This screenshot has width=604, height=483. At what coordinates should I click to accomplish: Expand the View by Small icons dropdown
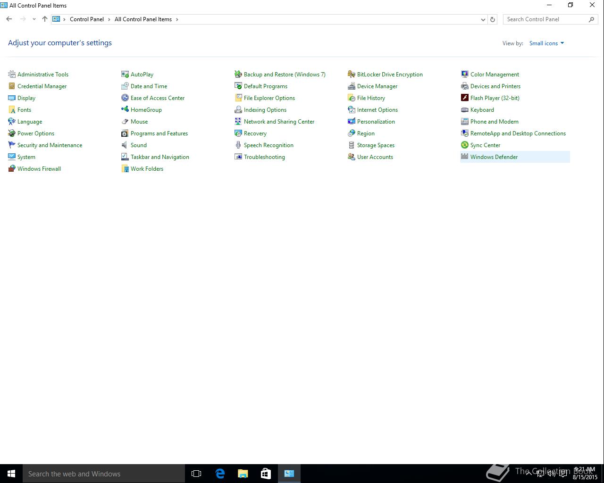tap(546, 43)
